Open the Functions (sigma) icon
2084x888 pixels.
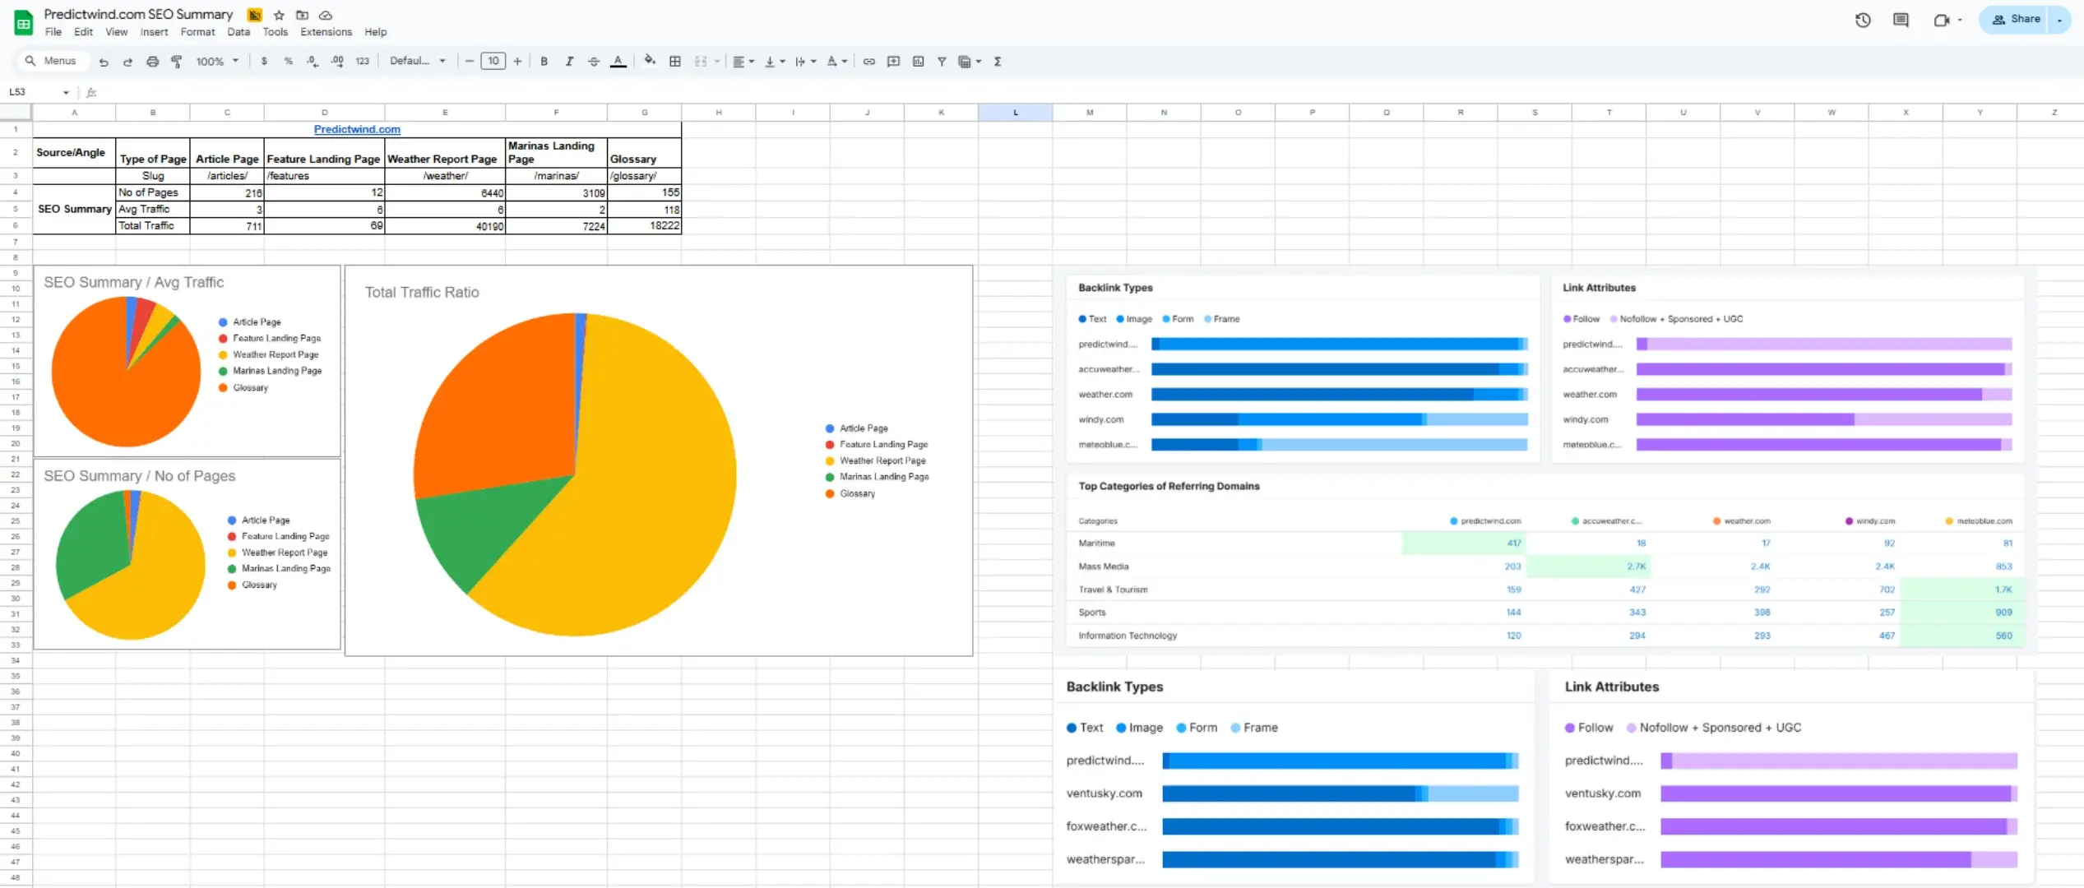tap(998, 61)
